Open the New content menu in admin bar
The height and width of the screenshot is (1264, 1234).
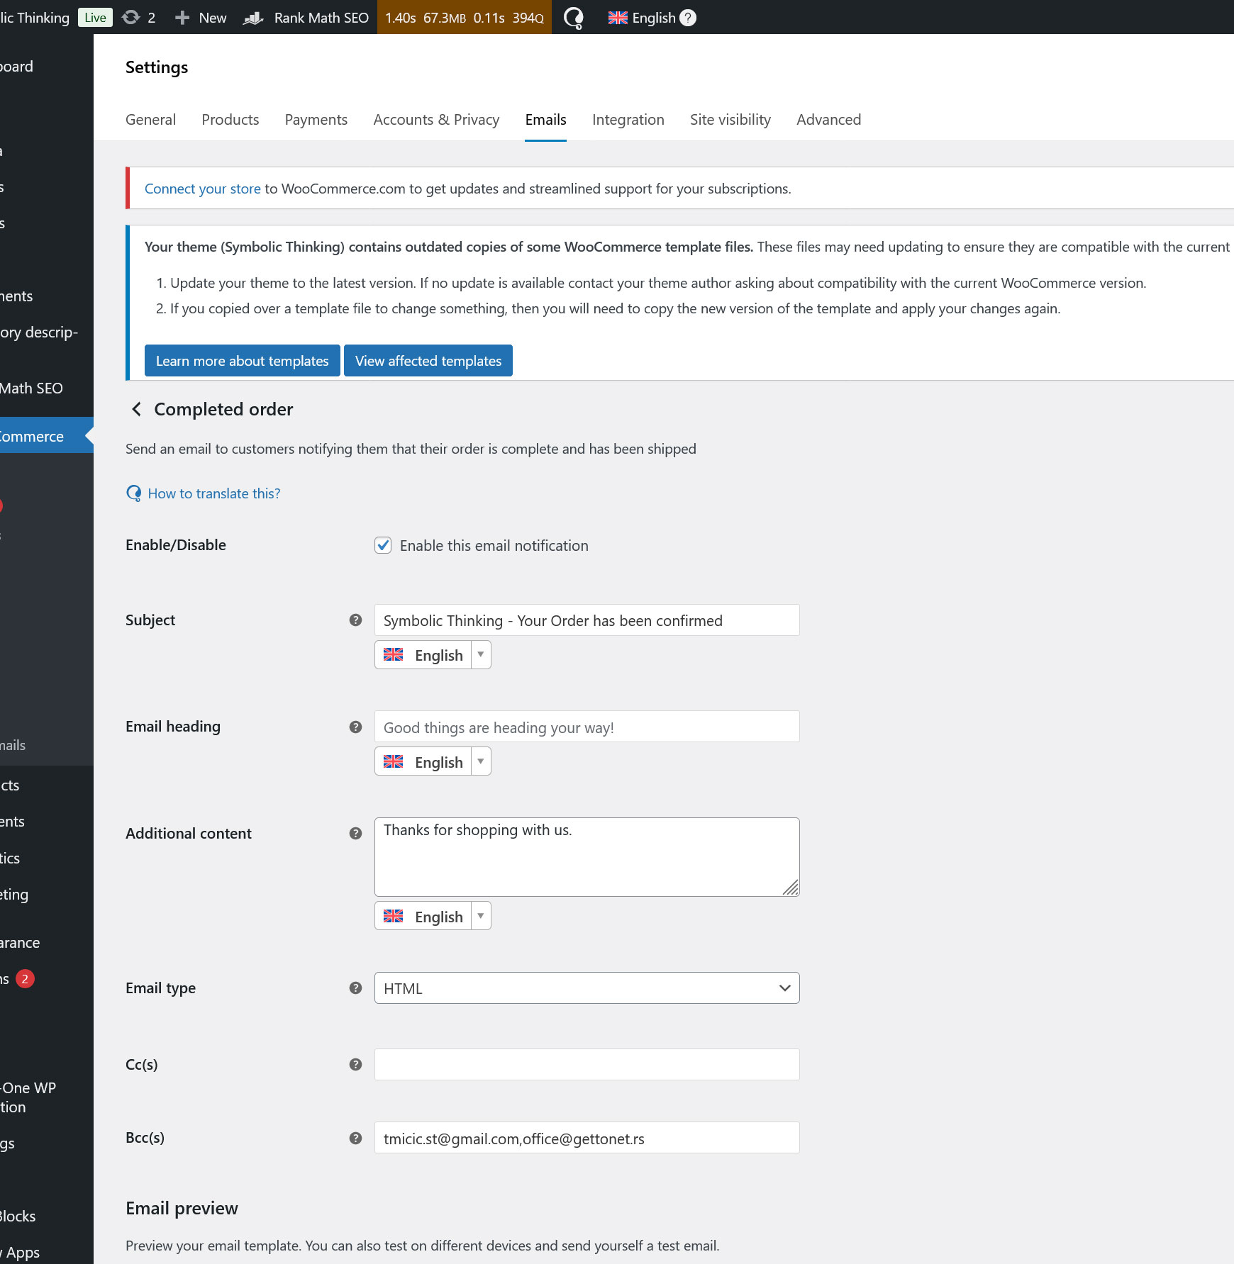pyautogui.click(x=201, y=18)
